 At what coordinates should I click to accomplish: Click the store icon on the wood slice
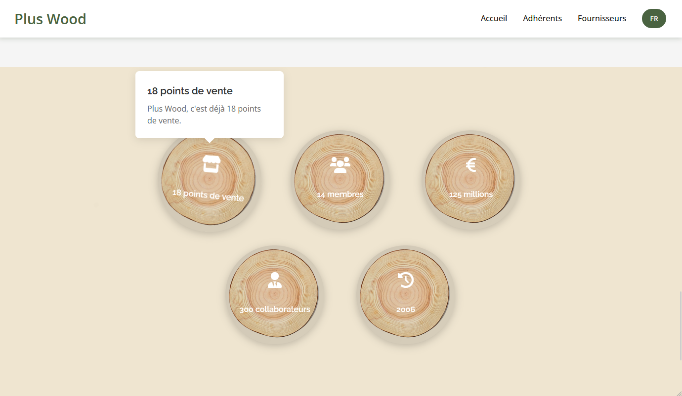(211, 163)
